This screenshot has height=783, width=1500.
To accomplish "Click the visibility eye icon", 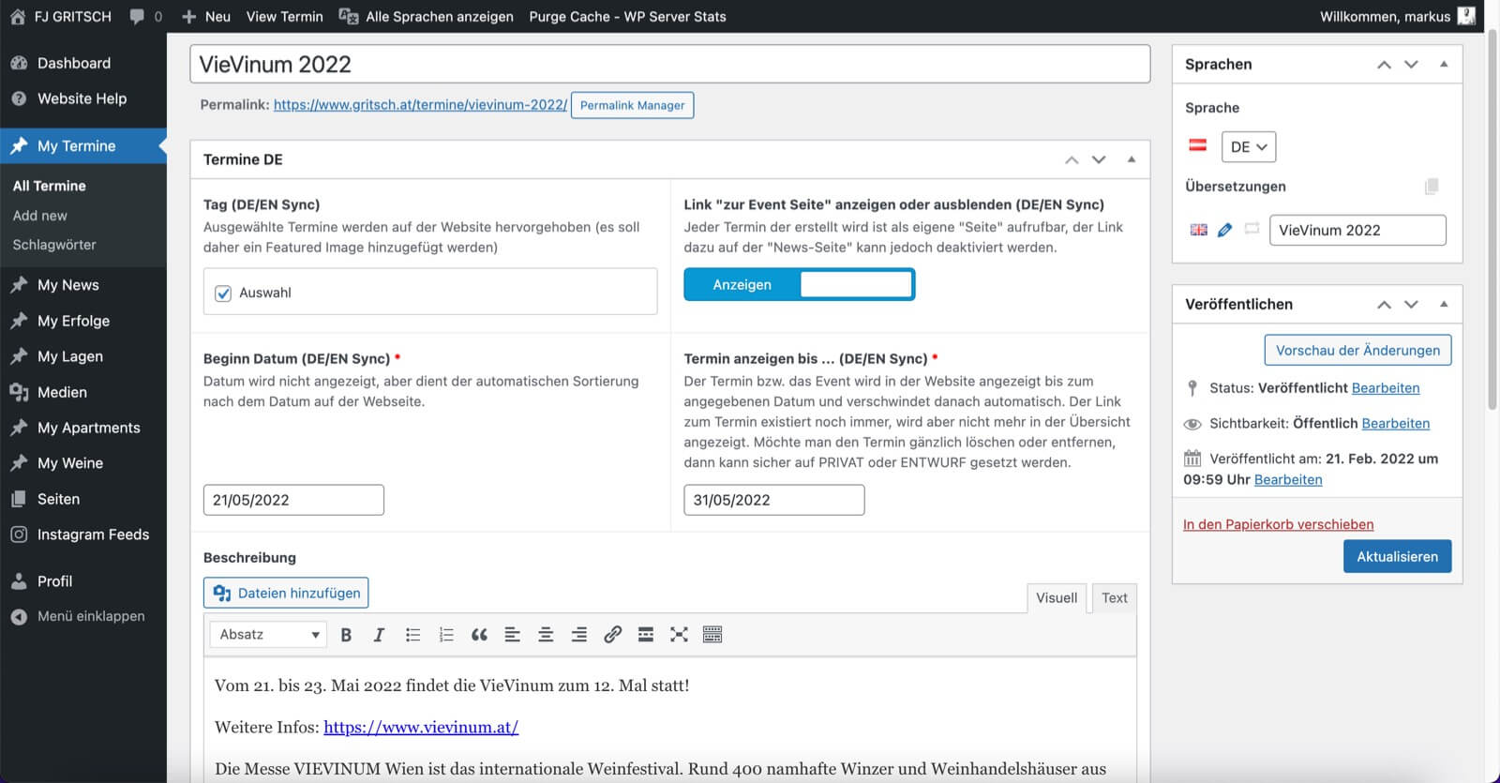I will tap(1192, 424).
